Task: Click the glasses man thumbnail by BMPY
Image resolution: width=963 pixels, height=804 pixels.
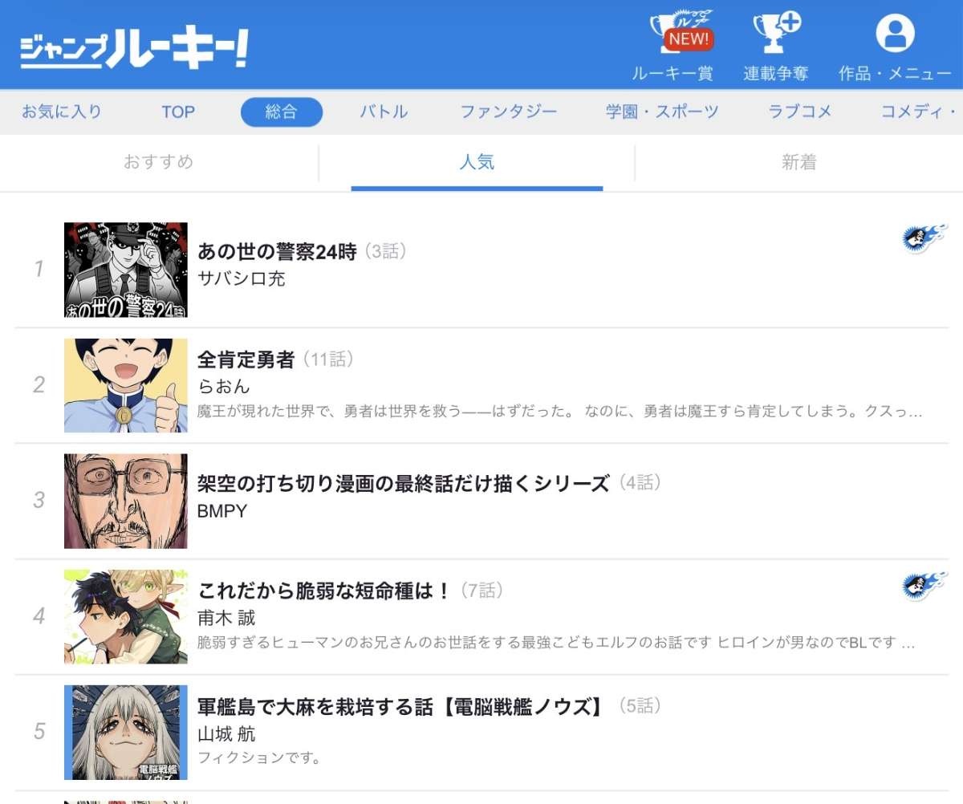Action: click(126, 501)
